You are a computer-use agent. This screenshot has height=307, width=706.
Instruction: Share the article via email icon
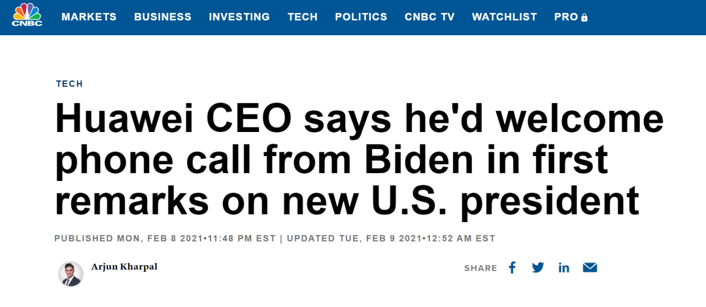coord(590,268)
